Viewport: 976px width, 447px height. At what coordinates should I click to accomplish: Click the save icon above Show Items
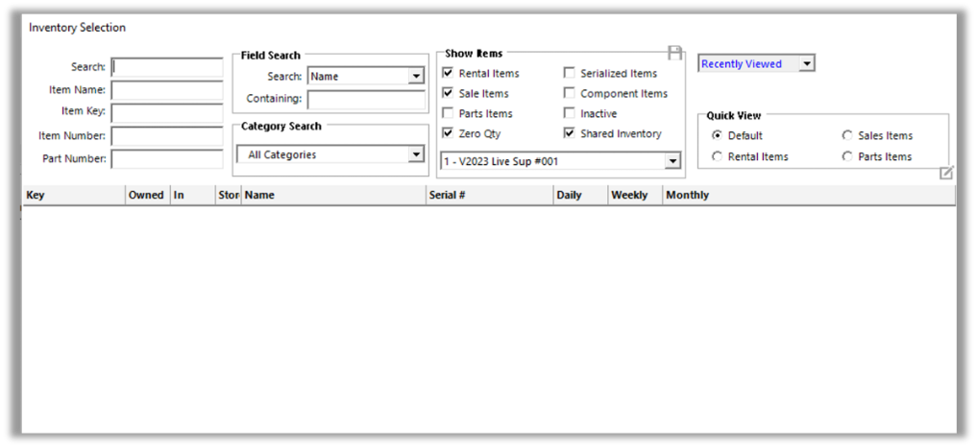[674, 53]
